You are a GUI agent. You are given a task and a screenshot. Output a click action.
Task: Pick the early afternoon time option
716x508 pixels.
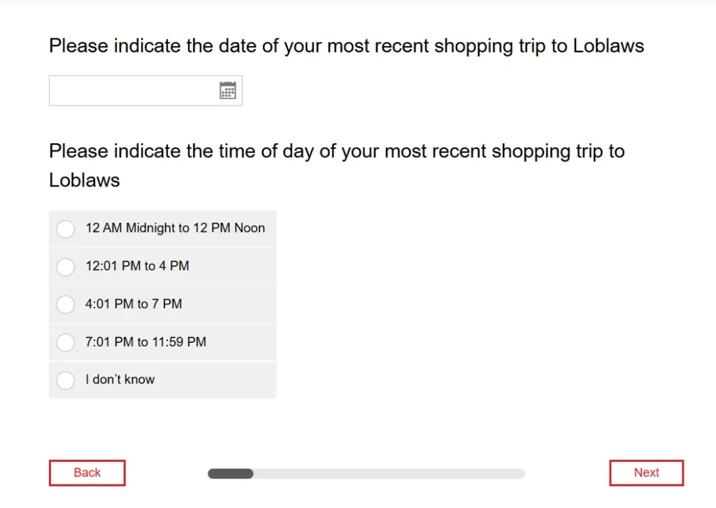[x=65, y=266]
